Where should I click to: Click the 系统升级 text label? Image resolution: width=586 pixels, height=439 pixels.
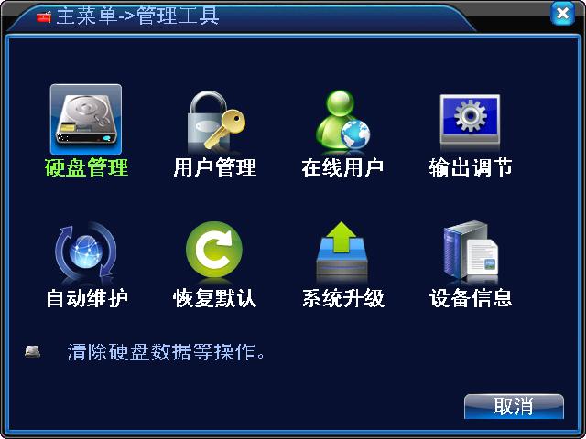[342, 298]
